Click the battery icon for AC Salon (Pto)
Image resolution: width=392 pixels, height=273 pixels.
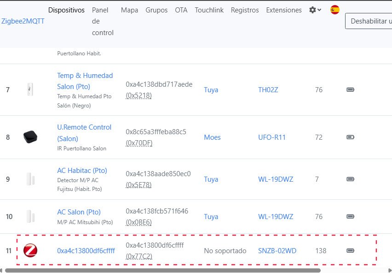point(350,217)
